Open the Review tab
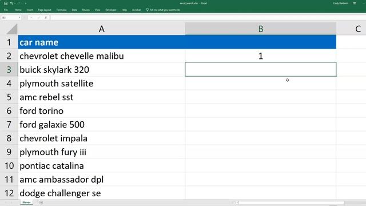 (86, 10)
